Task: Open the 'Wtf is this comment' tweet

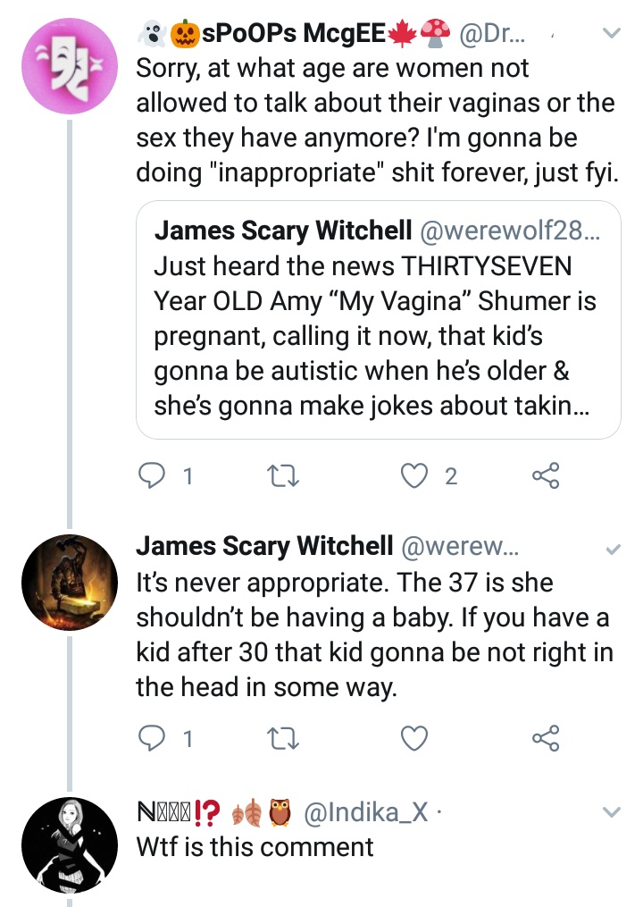Action: (x=255, y=847)
